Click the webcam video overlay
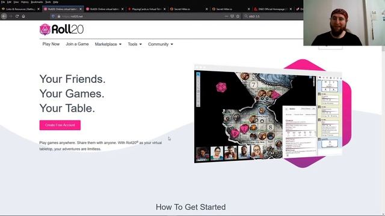385x216 pixels. [344, 23]
